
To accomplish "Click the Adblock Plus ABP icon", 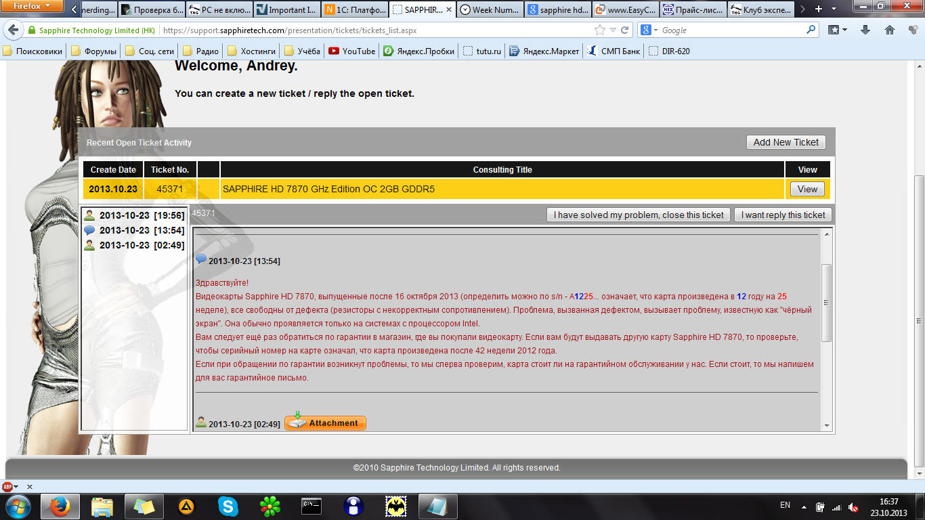I will 7,486.
